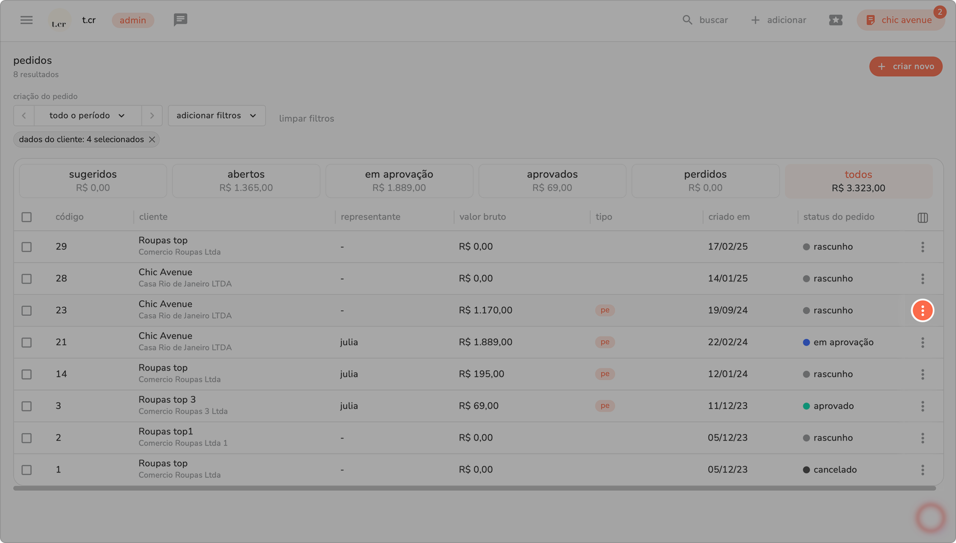This screenshot has height=543, width=956.
Task: Click the criar novo button
Action: (905, 67)
